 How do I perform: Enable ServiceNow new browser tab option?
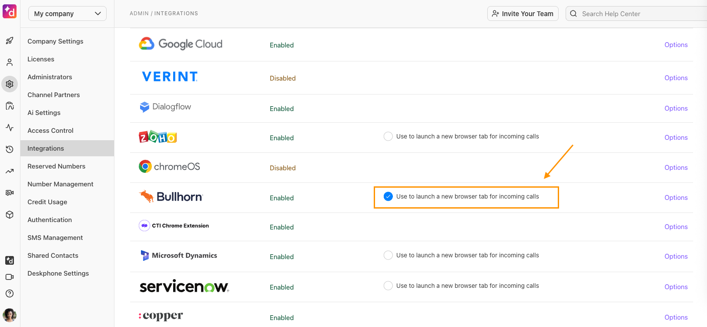(x=388, y=286)
